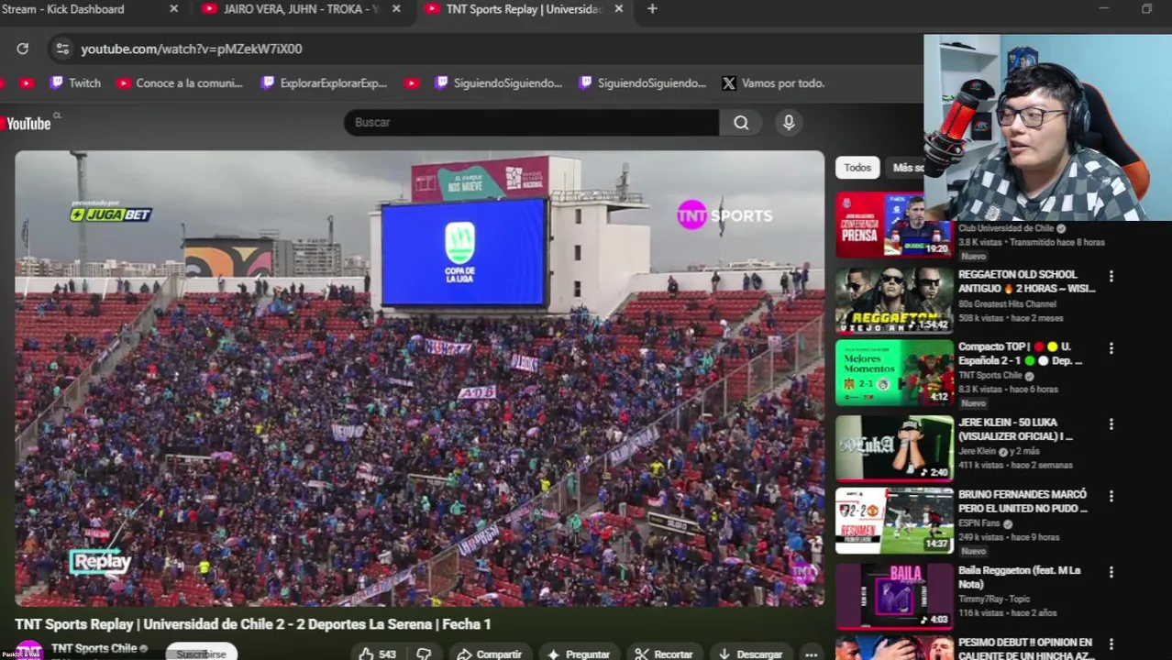Open the ExplorarExplorarExp... Twitch bookmark
1172x660 pixels.
324,83
